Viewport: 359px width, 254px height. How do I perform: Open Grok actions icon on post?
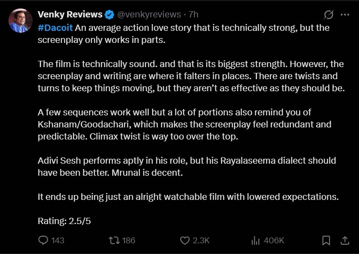[x=329, y=15]
